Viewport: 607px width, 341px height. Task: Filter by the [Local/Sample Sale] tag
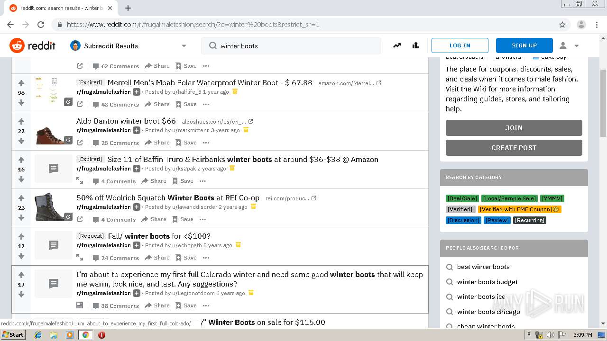(509, 198)
